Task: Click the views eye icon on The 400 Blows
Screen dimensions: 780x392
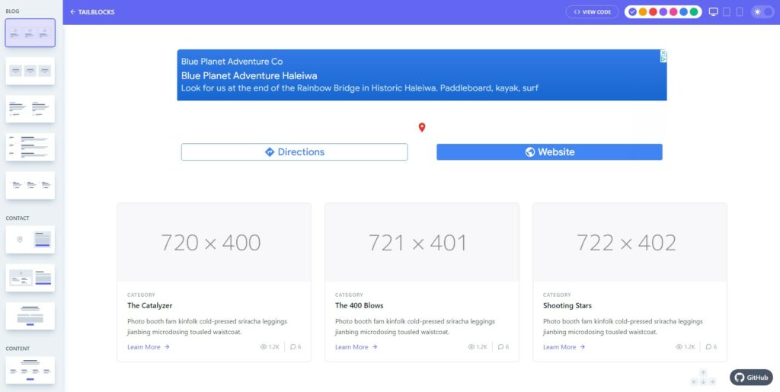Action: (471, 347)
